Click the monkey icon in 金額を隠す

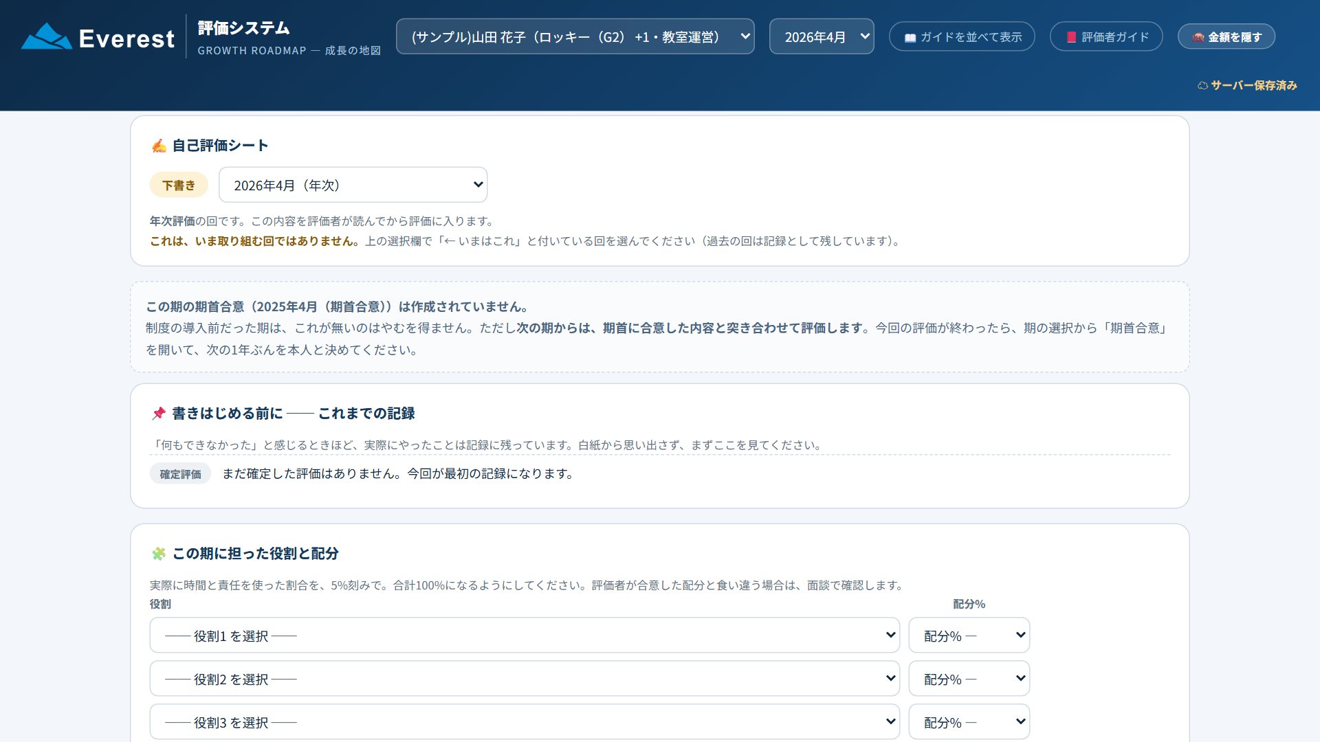point(1198,37)
